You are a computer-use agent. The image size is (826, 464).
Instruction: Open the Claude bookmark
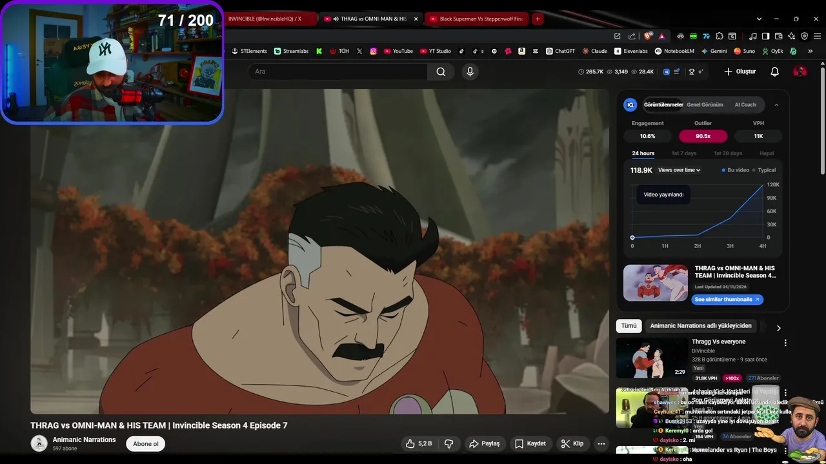[594, 51]
